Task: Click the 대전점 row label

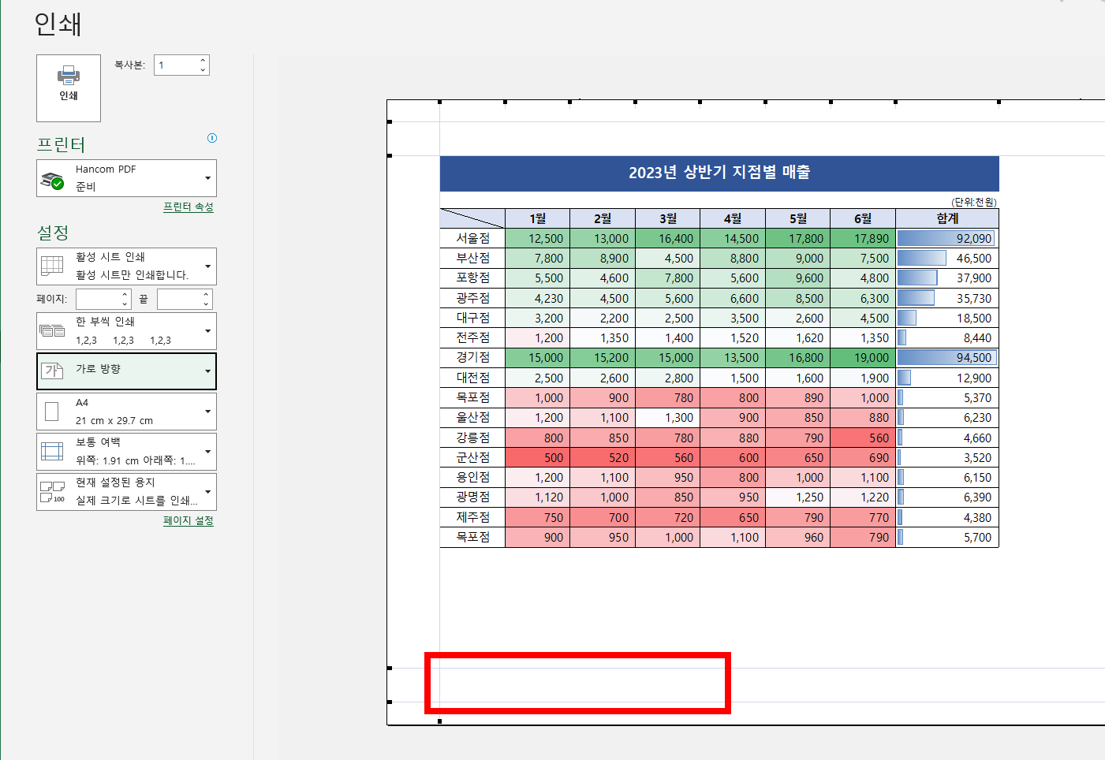Action: (x=472, y=378)
